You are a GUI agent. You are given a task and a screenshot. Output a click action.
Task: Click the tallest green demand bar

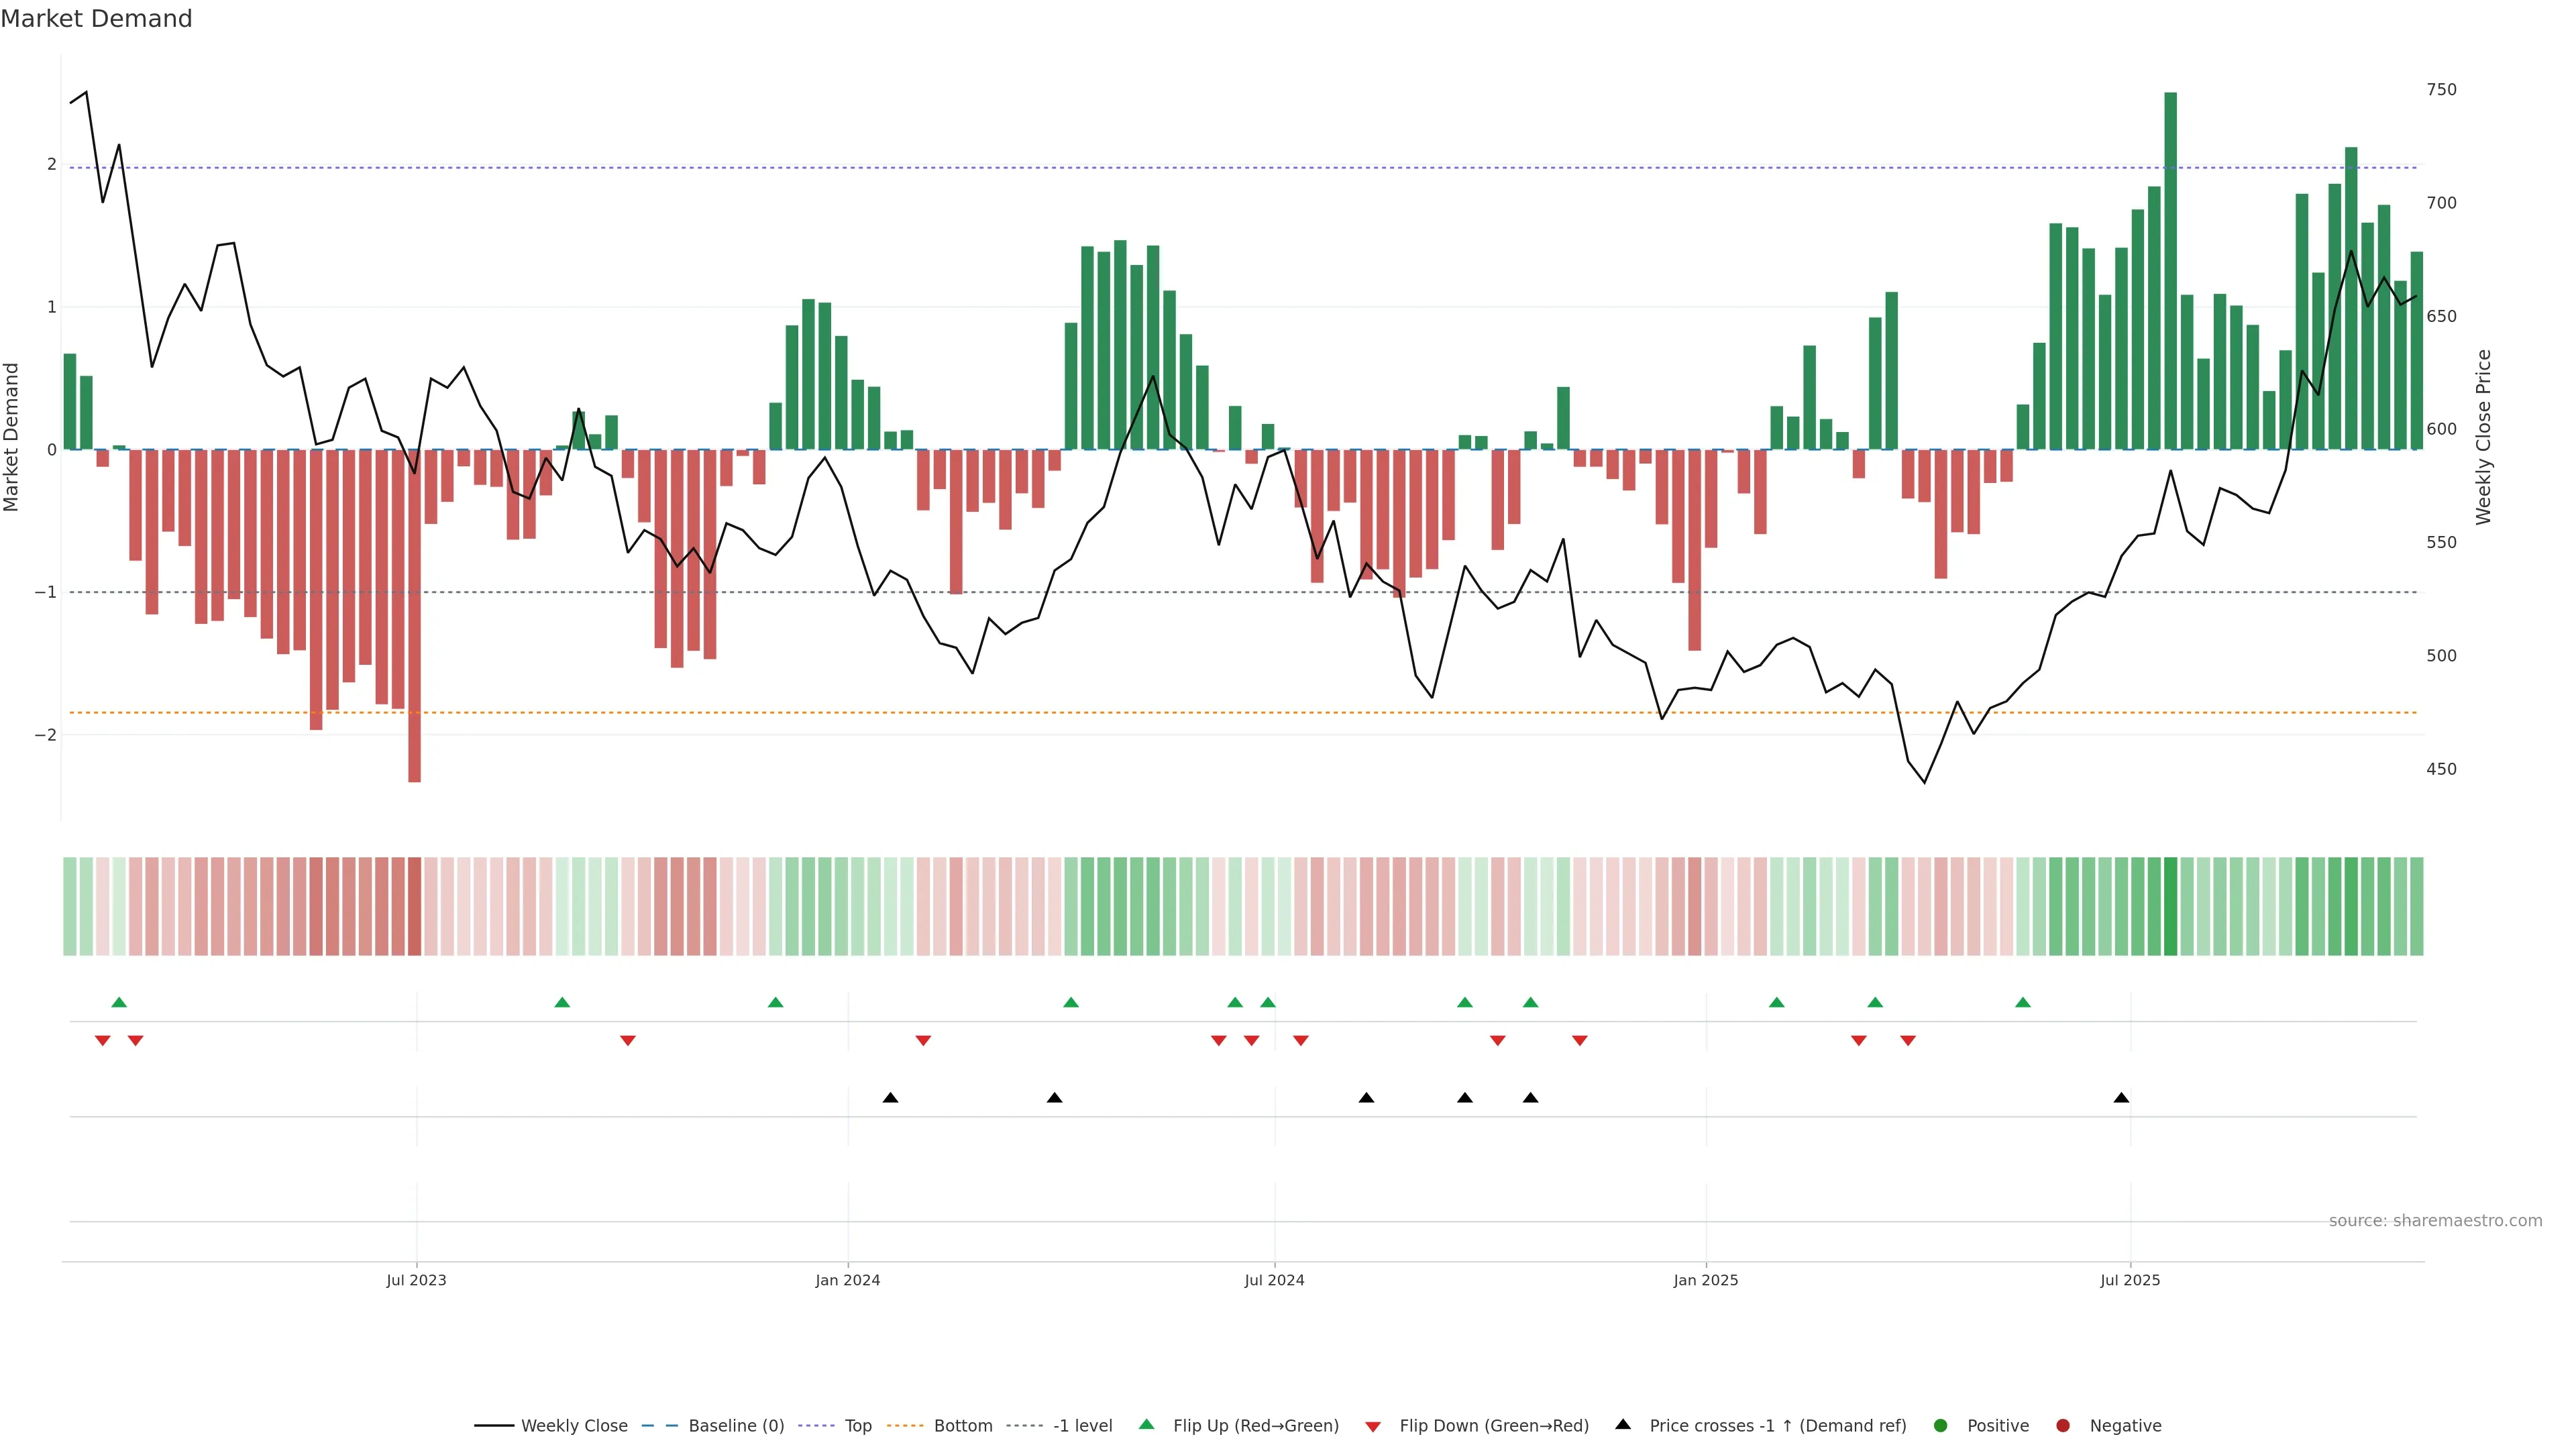click(2170, 270)
